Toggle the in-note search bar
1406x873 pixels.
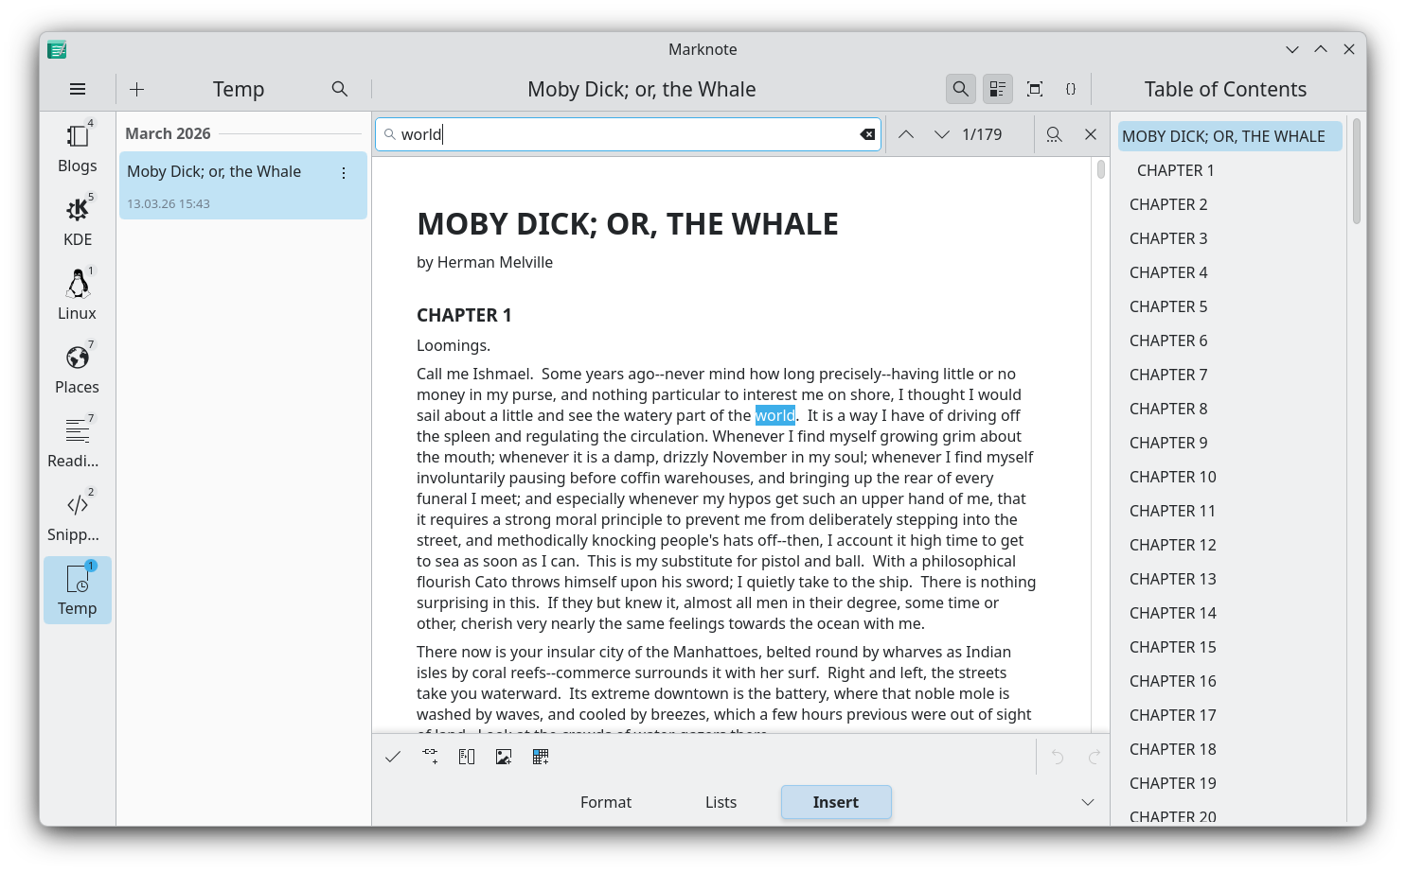(960, 88)
